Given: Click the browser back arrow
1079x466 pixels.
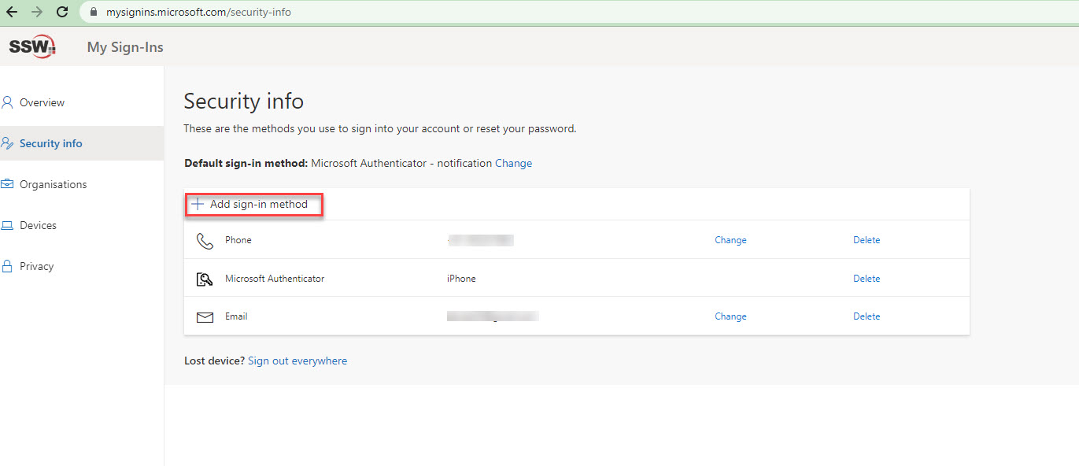Looking at the screenshot, I should (11, 12).
